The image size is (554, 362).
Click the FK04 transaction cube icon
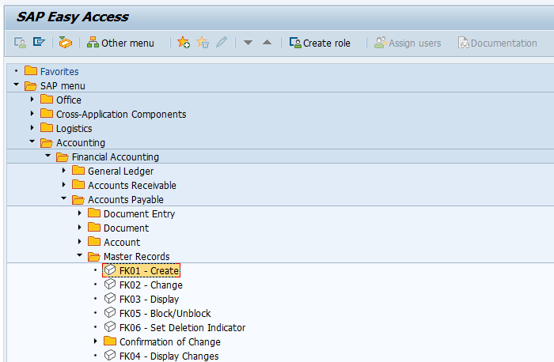pyautogui.click(x=110, y=356)
